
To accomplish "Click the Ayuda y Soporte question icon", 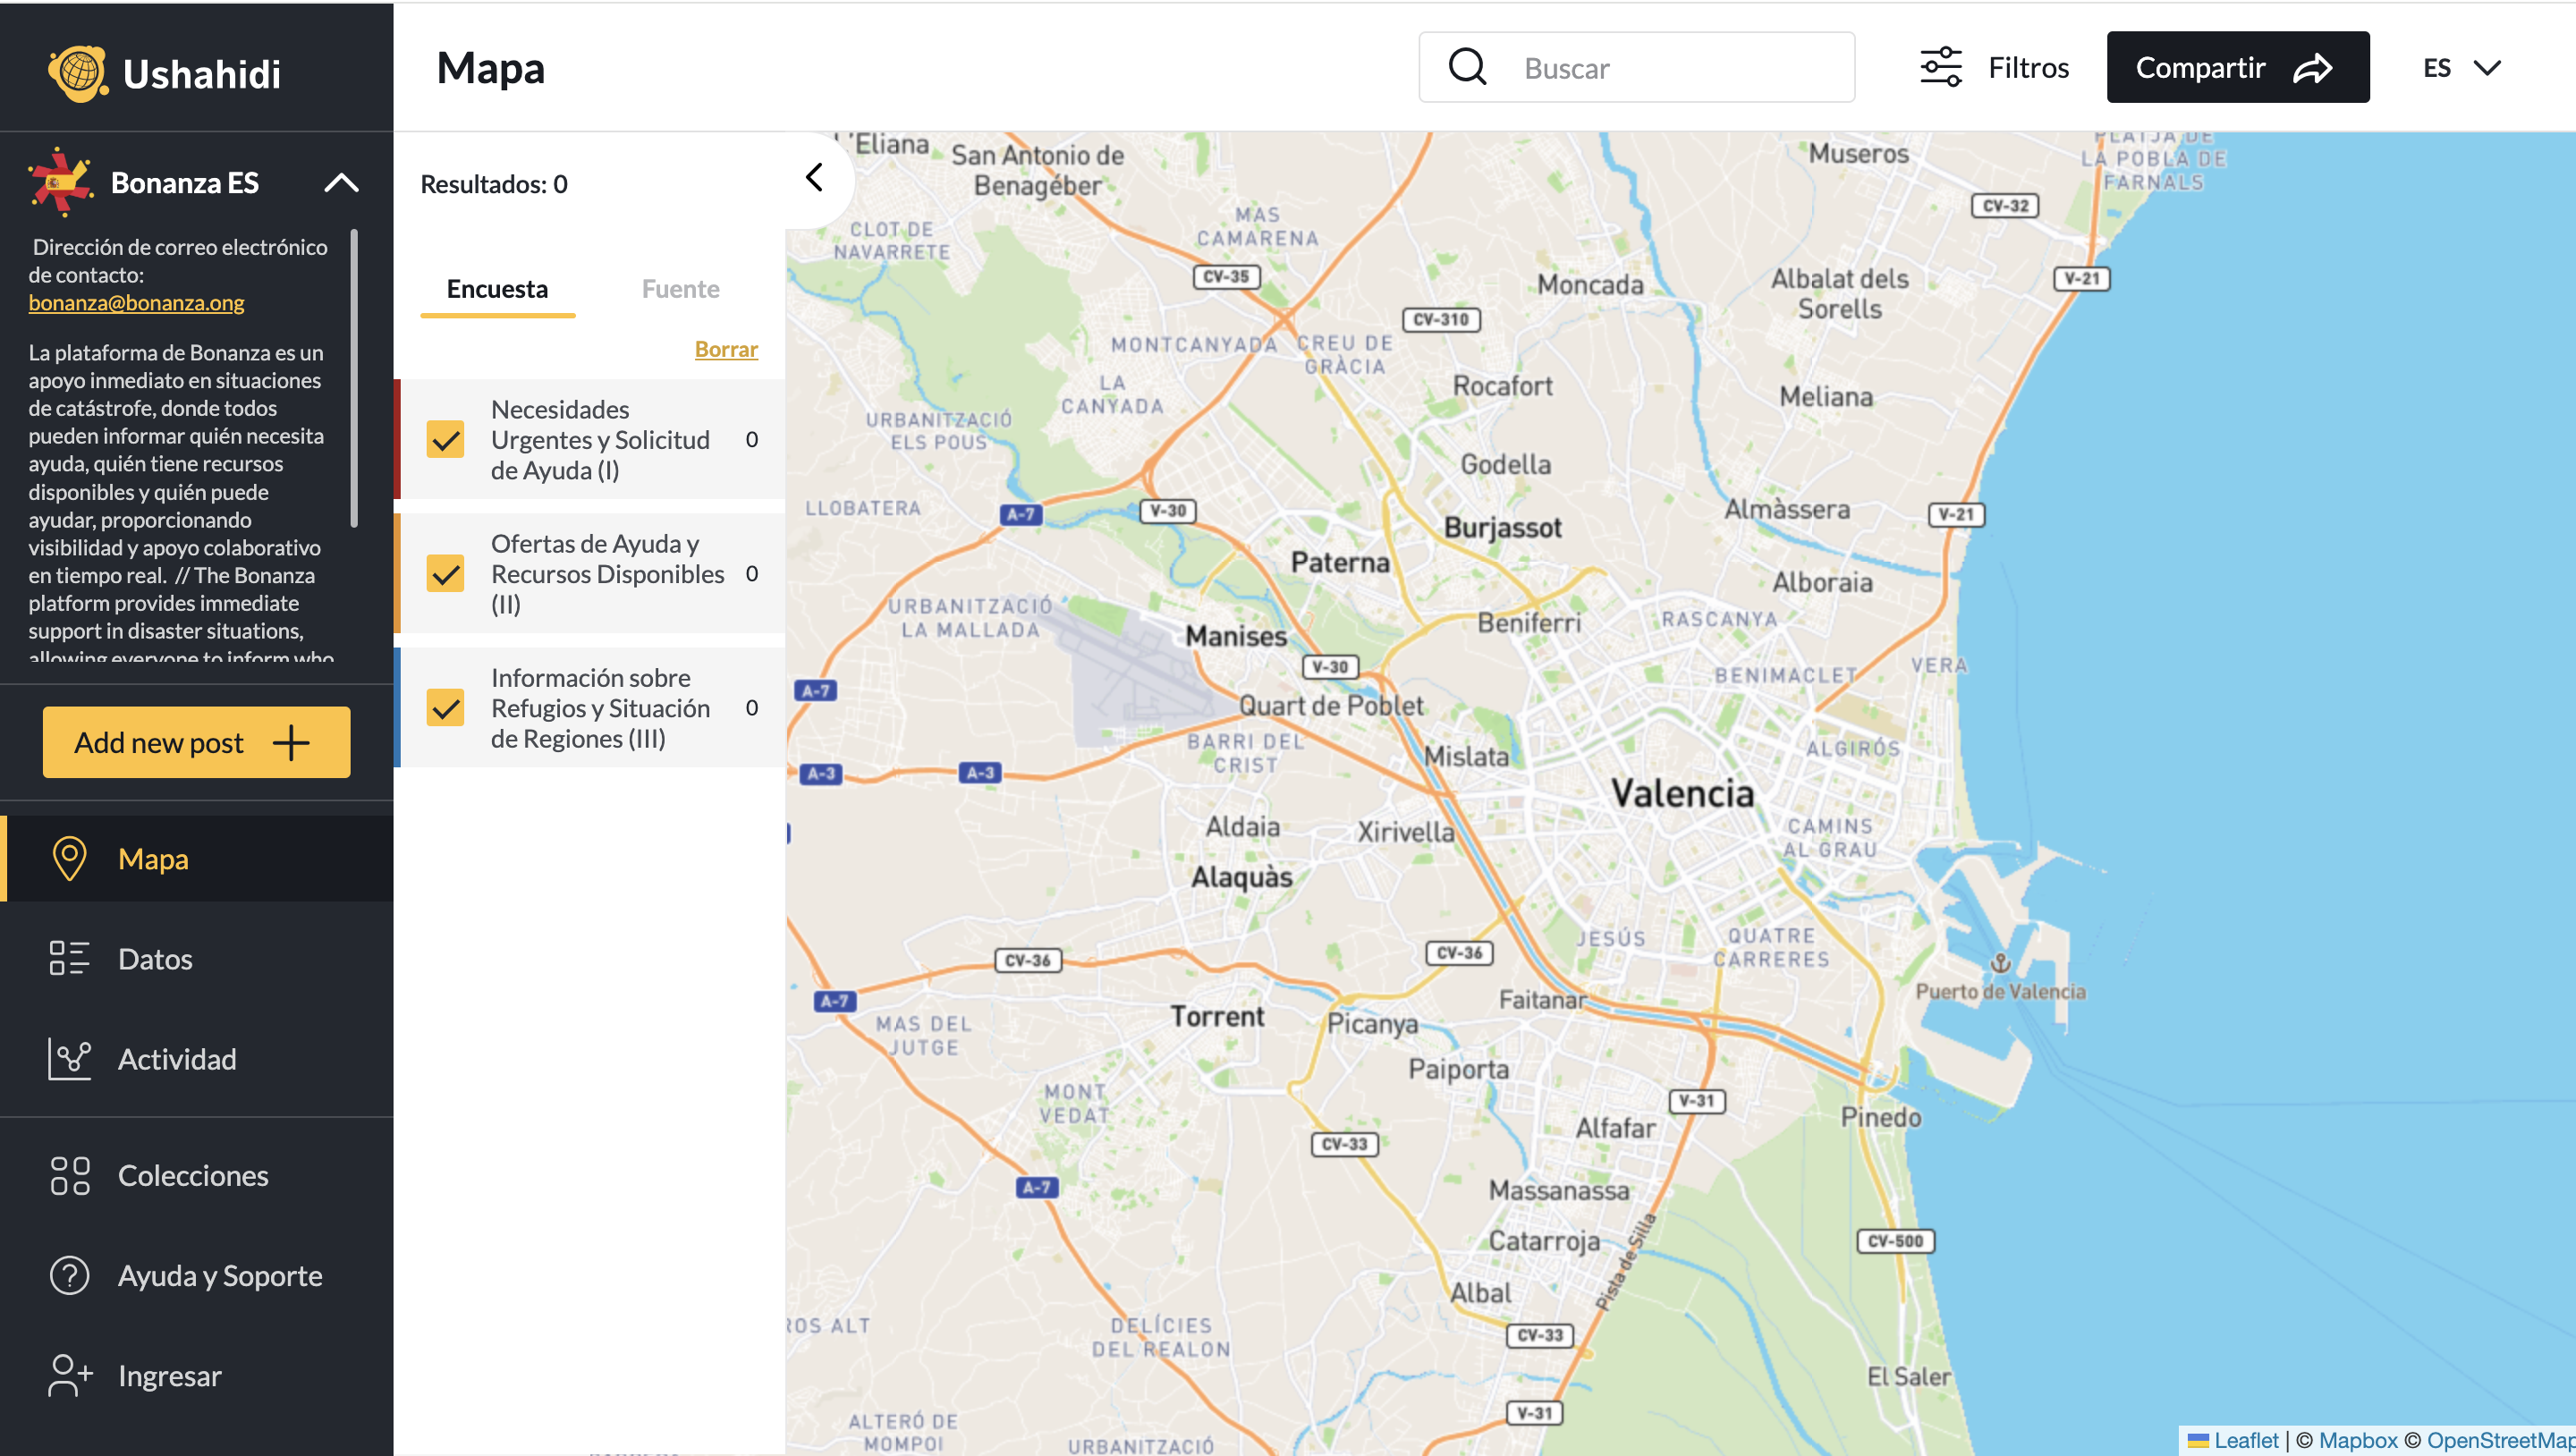I will click(x=69, y=1275).
